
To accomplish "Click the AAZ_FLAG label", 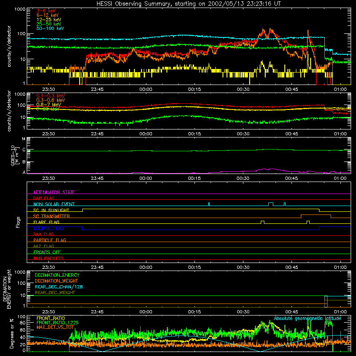I will tap(44, 246).
